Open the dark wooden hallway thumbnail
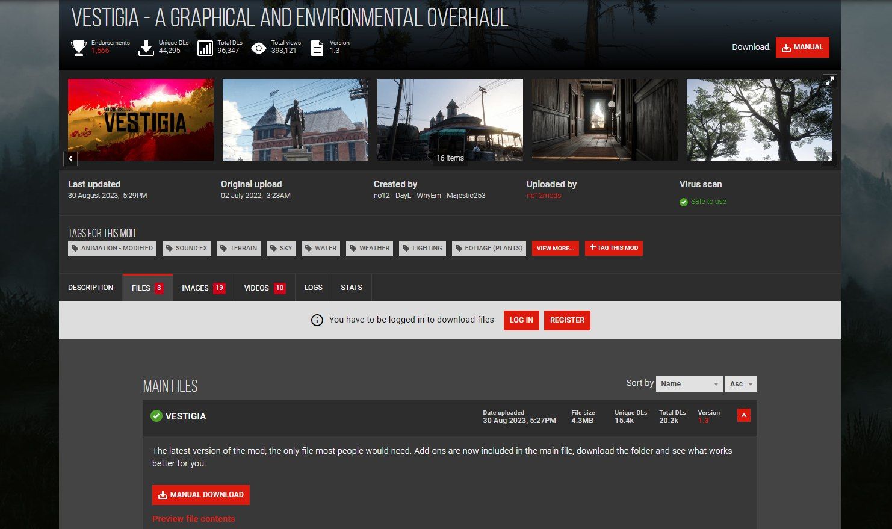Image resolution: width=892 pixels, height=529 pixels. click(x=605, y=120)
